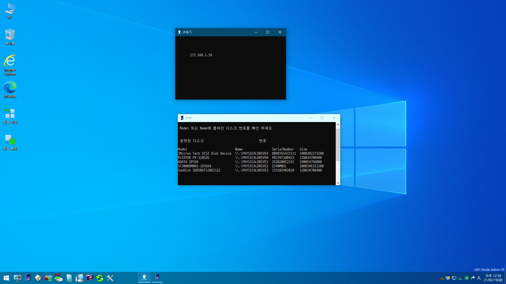Image resolution: width=506 pixels, height=284 pixels.
Task: Open the wrench and screwdriver tools icon
Action: [110, 278]
